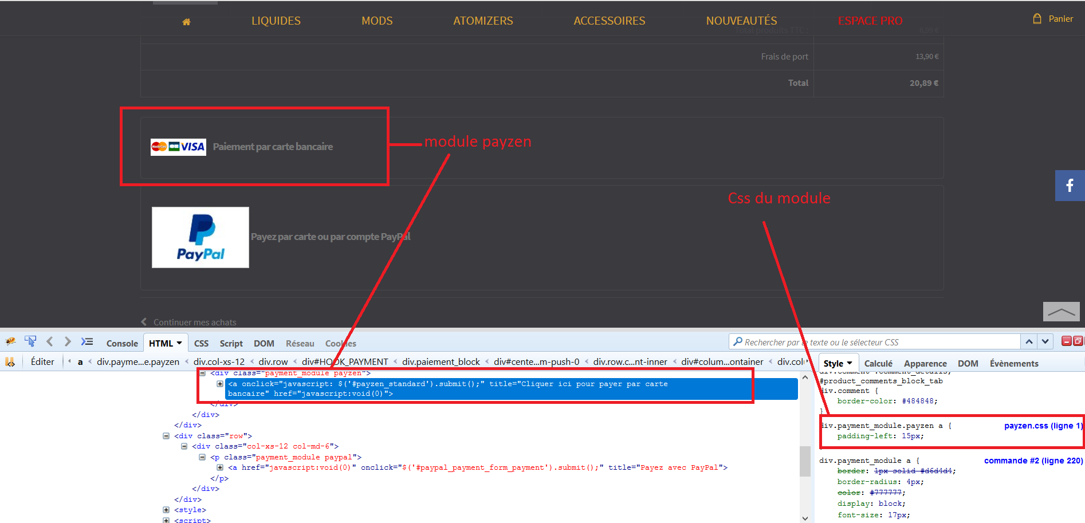The image size is (1085, 523).
Task: Select div#colum...ontainer breadcrumb
Action: [722, 361]
